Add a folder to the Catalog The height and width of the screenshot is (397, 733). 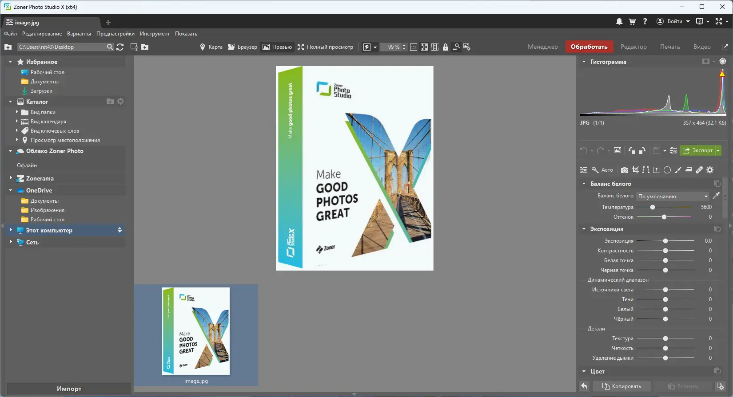[x=110, y=102]
